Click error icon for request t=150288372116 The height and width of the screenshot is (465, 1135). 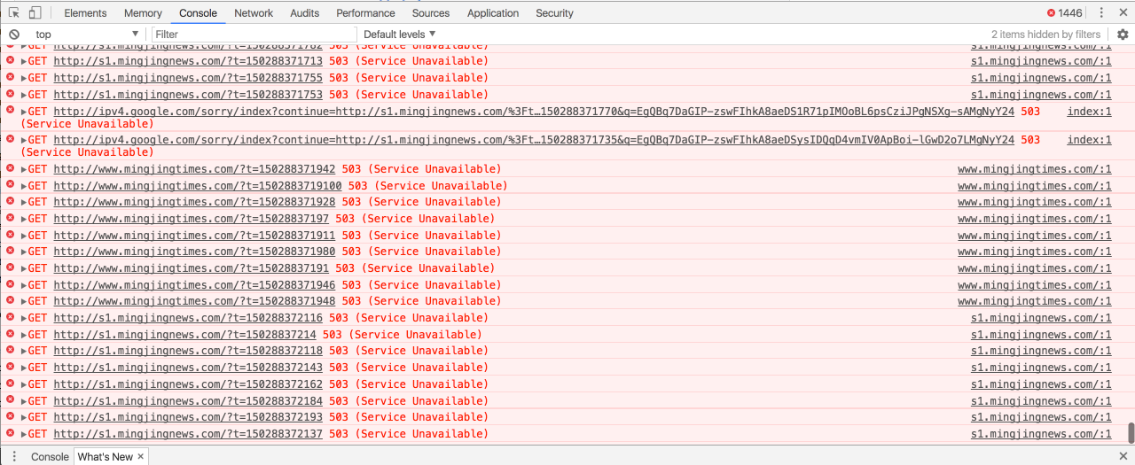(11, 317)
